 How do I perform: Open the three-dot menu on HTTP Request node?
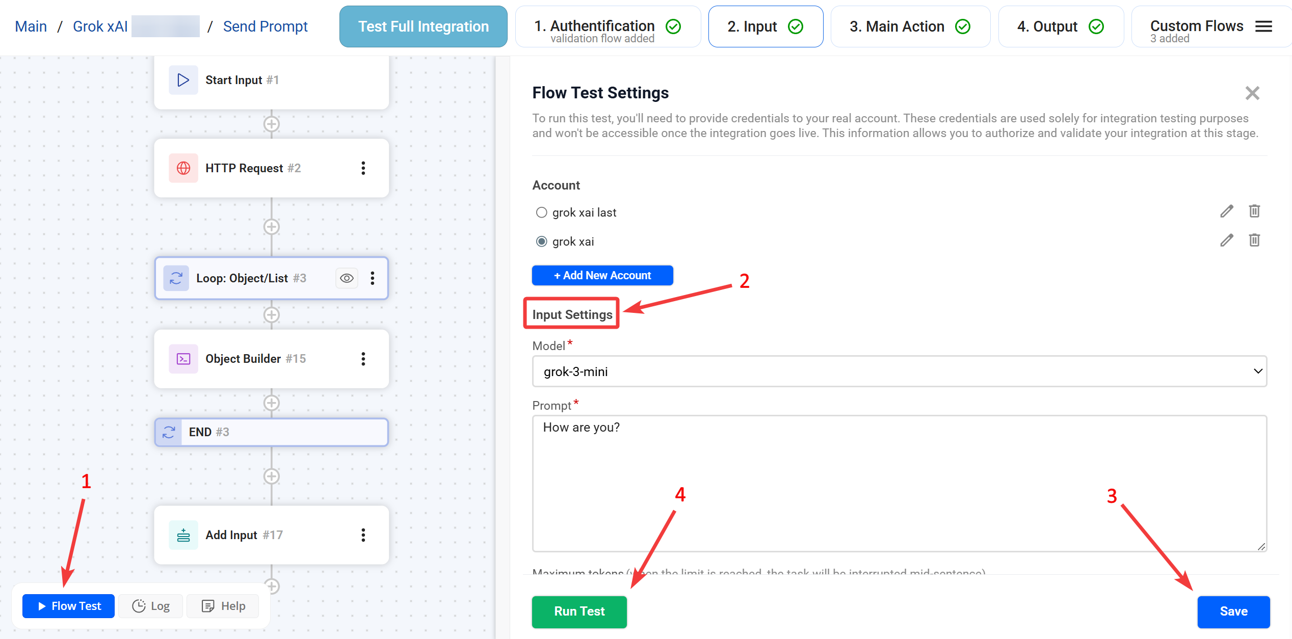click(x=363, y=168)
